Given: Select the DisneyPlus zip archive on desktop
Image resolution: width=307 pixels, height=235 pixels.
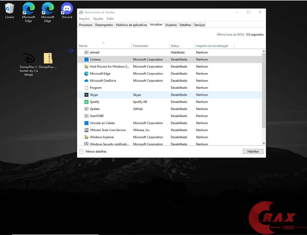Looking at the screenshot, I should tap(48, 61).
